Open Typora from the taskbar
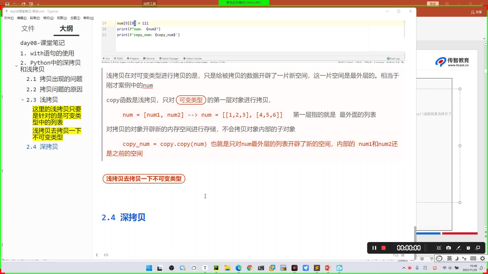Screen dimensions: 488x274 pos(205,268)
